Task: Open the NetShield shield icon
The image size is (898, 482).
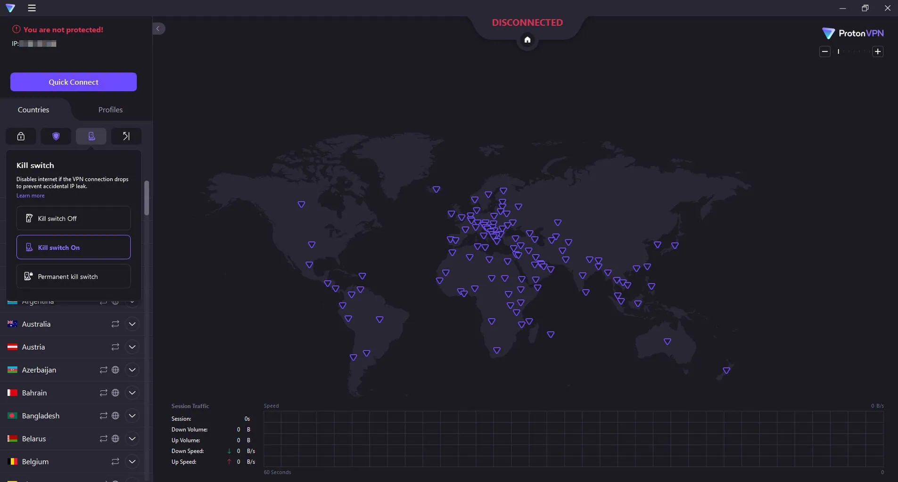Action: (56, 137)
